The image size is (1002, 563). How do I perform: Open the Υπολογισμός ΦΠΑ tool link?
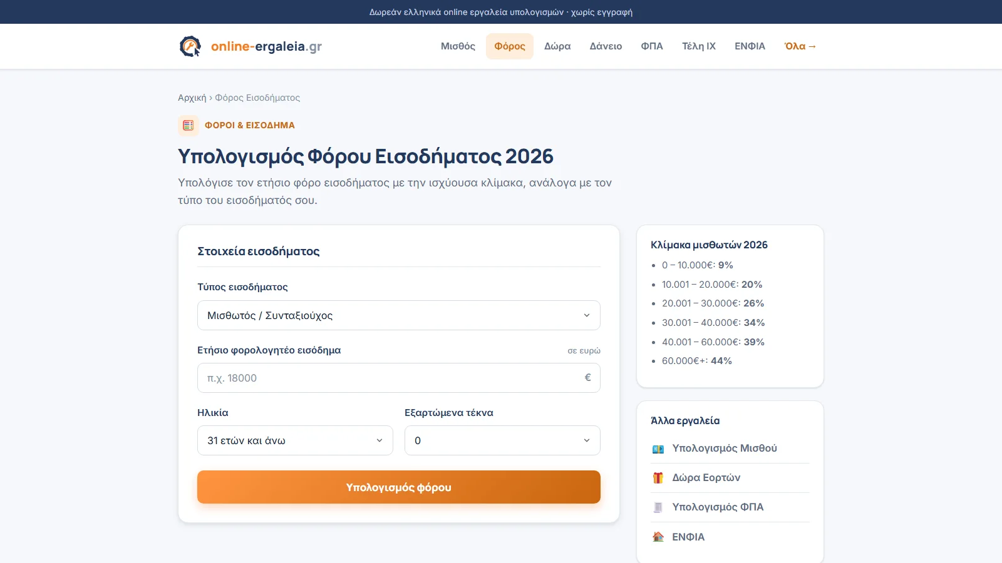[730, 507]
